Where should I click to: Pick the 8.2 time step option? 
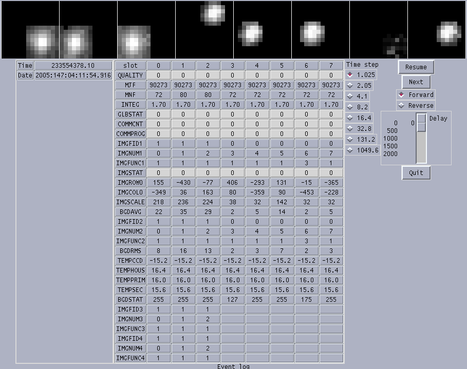(358, 107)
